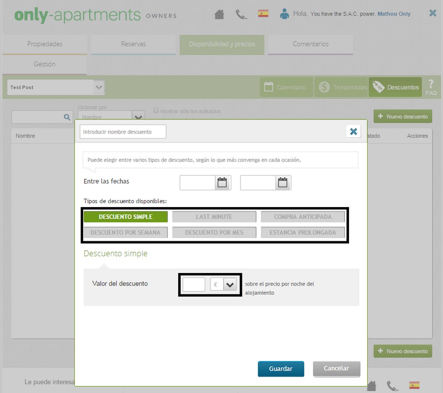Open the euro currency unit dropdown

pyautogui.click(x=229, y=285)
